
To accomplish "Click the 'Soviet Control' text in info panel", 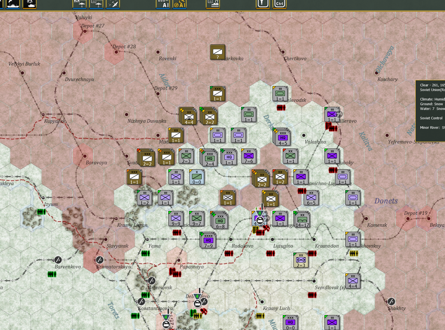I will tap(431, 118).
